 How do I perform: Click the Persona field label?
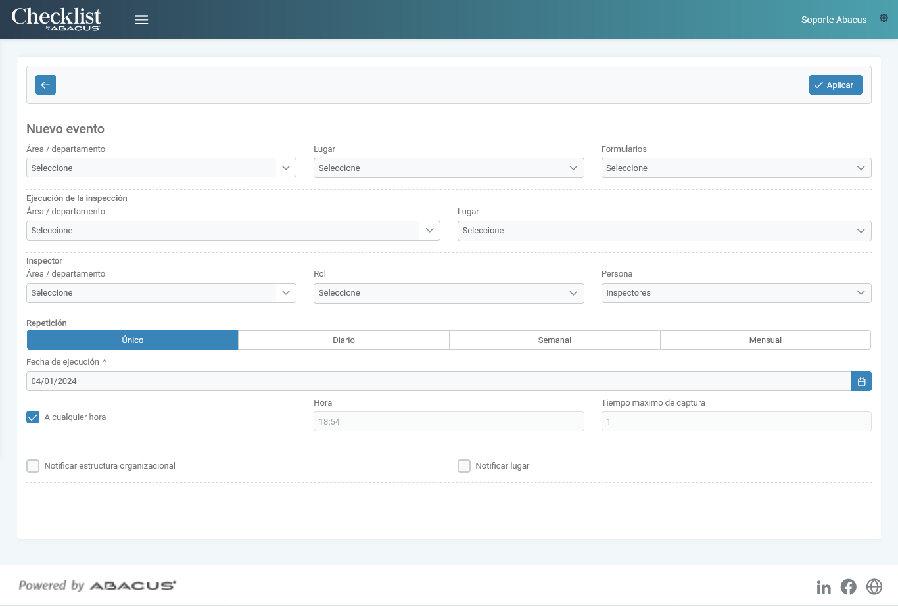[617, 274]
